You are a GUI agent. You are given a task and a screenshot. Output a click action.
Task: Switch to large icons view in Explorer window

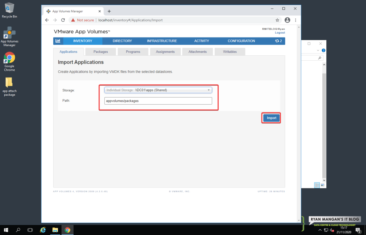click(x=323, y=185)
